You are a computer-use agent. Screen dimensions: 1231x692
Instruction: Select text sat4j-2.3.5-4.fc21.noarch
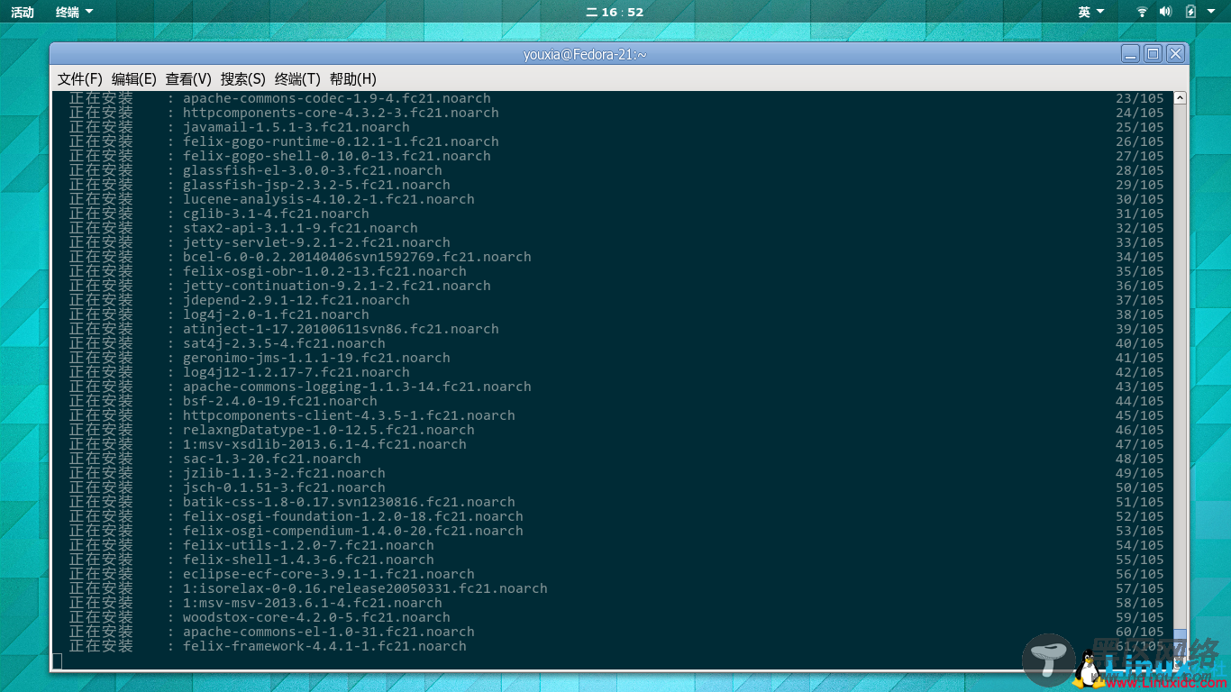[x=284, y=343]
